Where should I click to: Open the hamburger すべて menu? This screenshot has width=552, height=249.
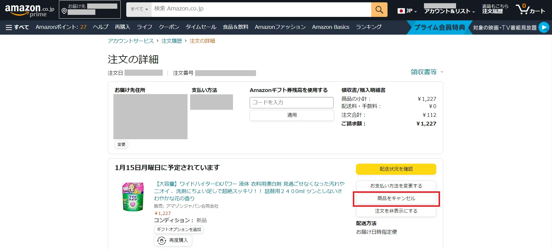pos(17,27)
